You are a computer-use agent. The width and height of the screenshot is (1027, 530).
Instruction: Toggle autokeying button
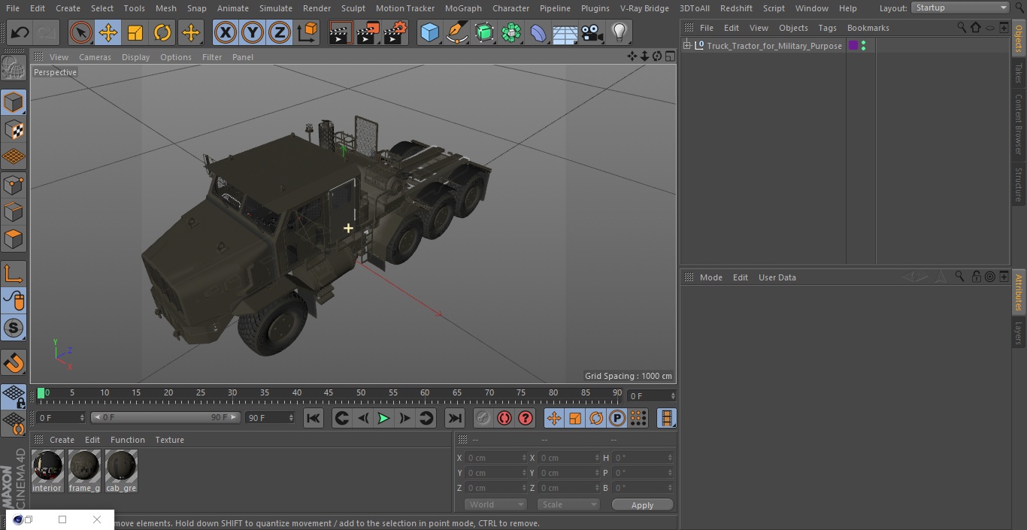tap(504, 418)
